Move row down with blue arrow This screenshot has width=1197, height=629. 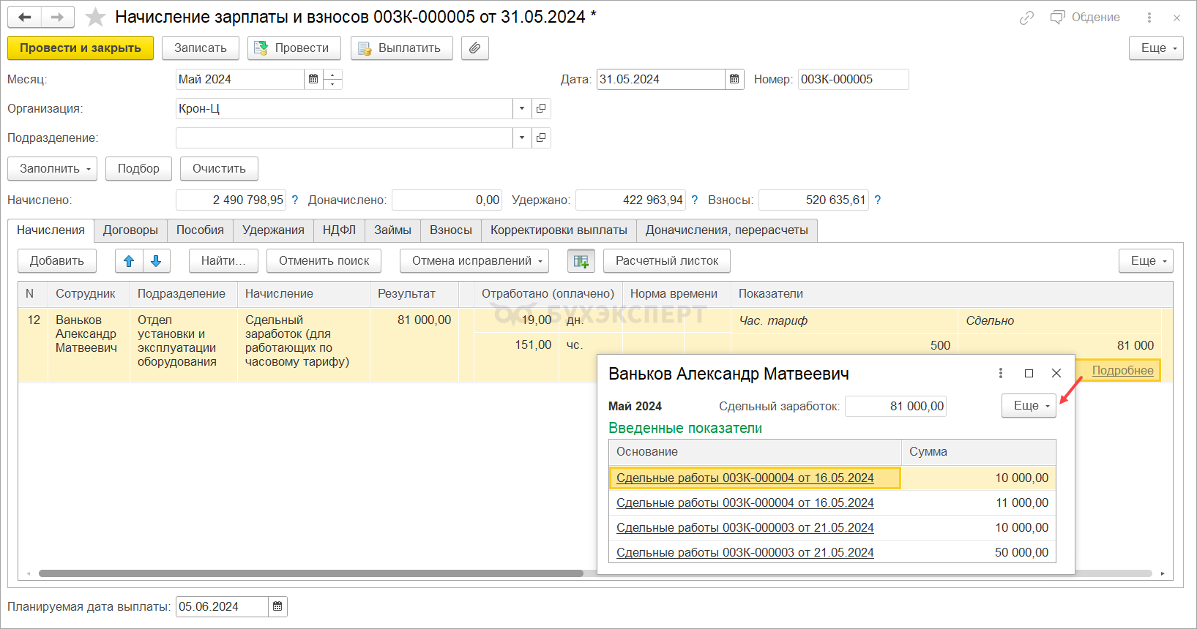156,261
